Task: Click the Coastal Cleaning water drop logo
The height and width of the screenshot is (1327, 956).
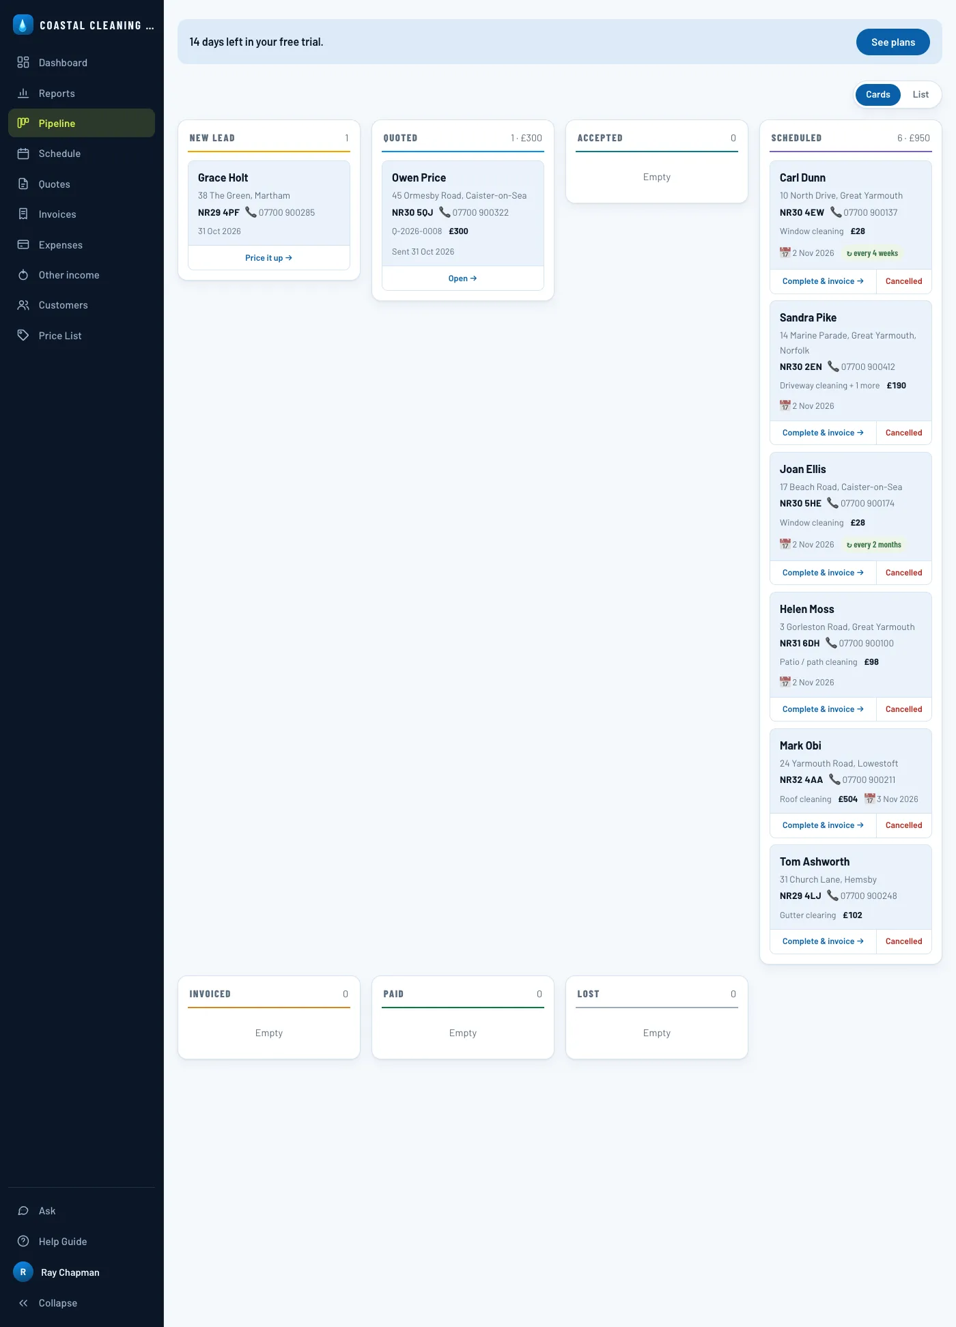Action: 23,25
